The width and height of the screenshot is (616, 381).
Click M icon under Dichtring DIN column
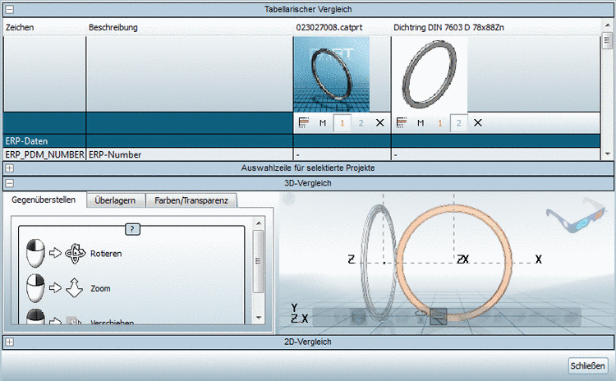[x=421, y=123]
